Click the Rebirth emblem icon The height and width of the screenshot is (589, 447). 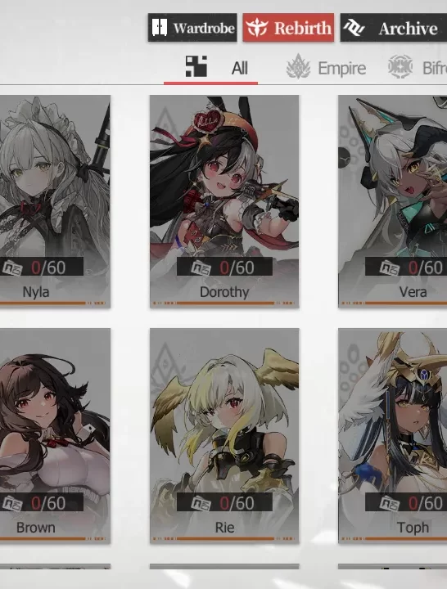257,28
